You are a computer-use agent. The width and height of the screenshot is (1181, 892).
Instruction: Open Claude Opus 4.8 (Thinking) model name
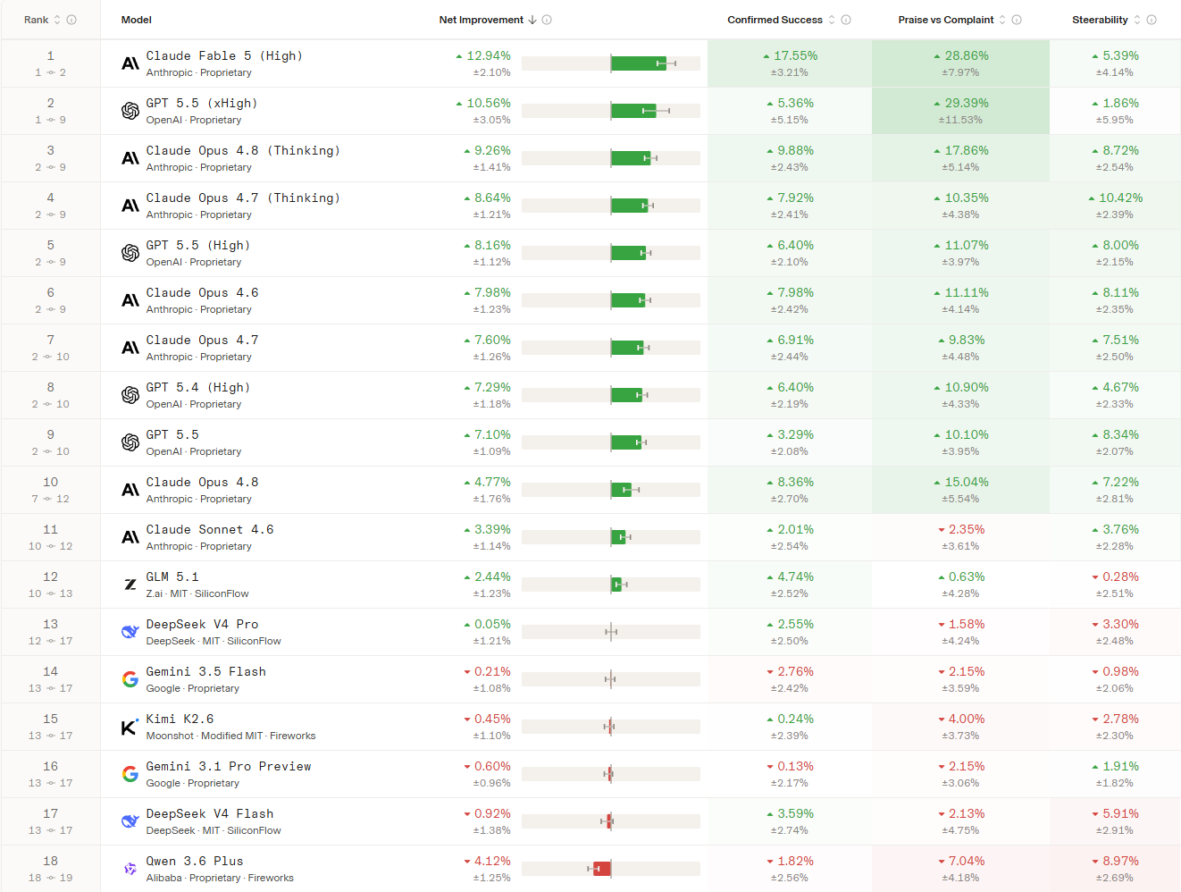[243, 150]
